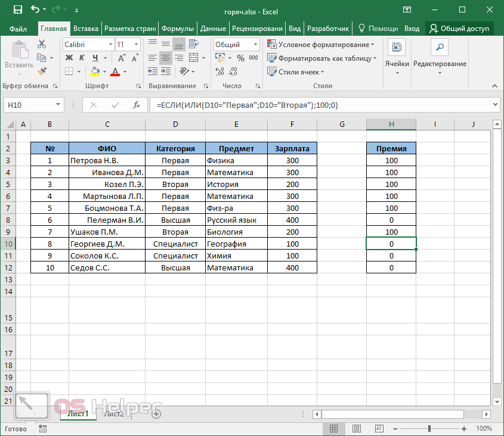Click the percent style icon

[240, 58]
